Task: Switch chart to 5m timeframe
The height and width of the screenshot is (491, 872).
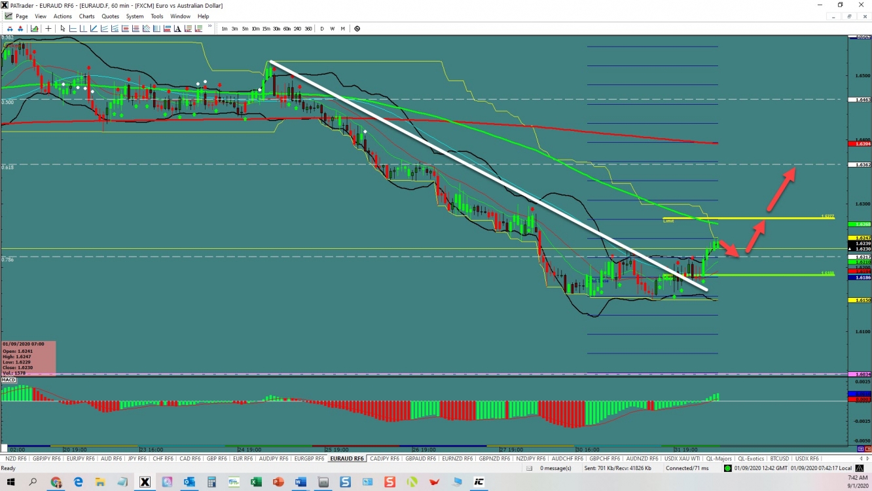Action: 245,28
